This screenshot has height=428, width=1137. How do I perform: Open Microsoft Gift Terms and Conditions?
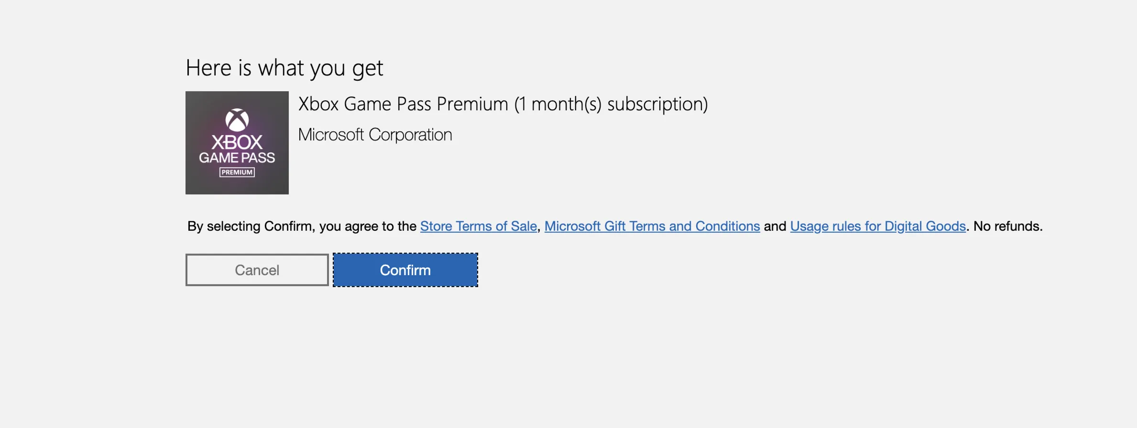coord(652,226)
